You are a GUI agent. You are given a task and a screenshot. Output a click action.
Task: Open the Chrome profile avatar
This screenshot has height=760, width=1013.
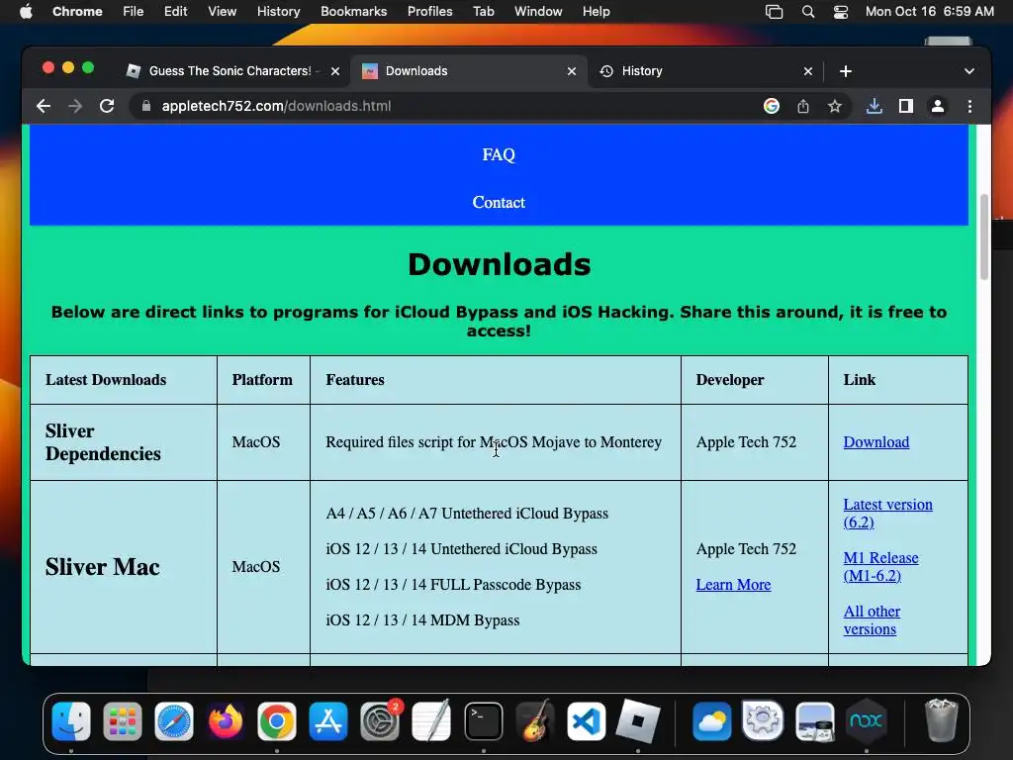tap(938, 106)
